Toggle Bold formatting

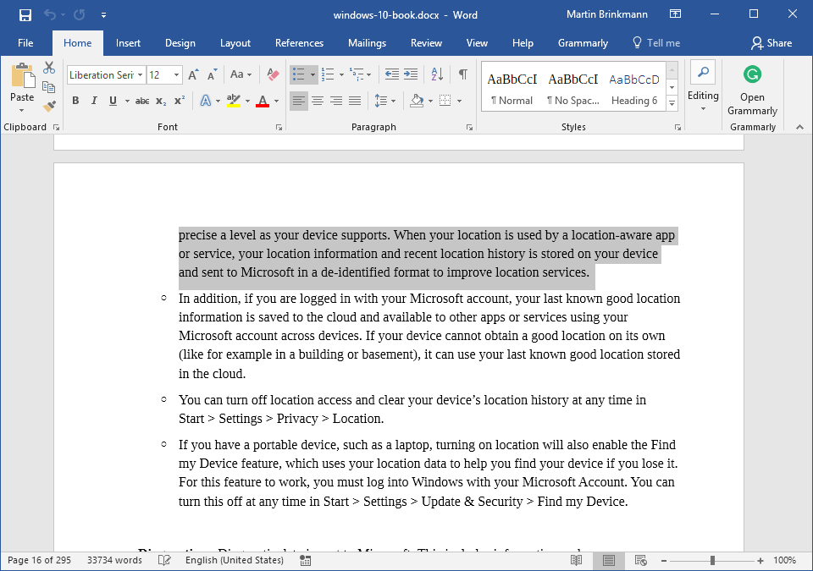[x=75, y=101]
